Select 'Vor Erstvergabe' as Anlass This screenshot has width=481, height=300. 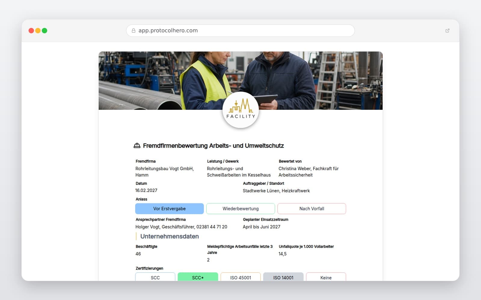tap(170, 209)
